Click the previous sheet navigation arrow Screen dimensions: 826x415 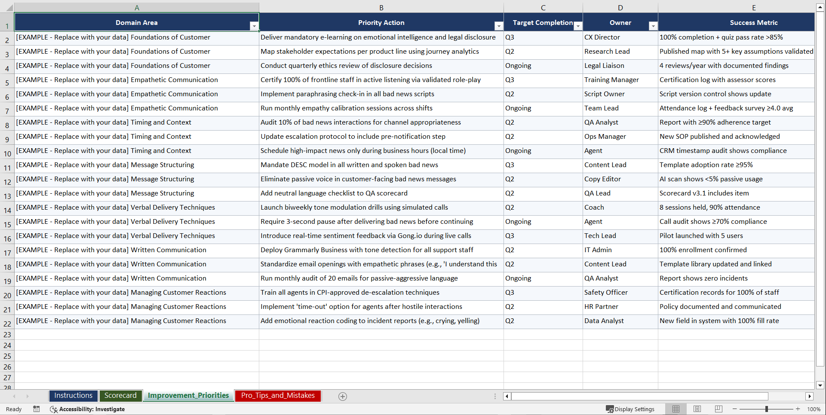15,396
